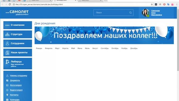
Task: Select the Июль month tab
Action: point(87,48)
